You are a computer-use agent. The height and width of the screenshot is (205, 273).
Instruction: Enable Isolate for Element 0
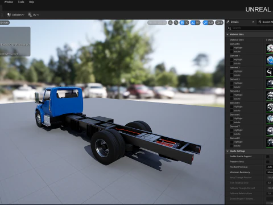[x=231, y=52]
